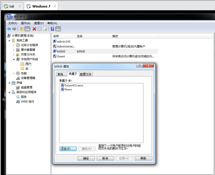This screenshot has height=175, width=215.
Task: Select the bilibili user row
Action: (x=105, y=51)
